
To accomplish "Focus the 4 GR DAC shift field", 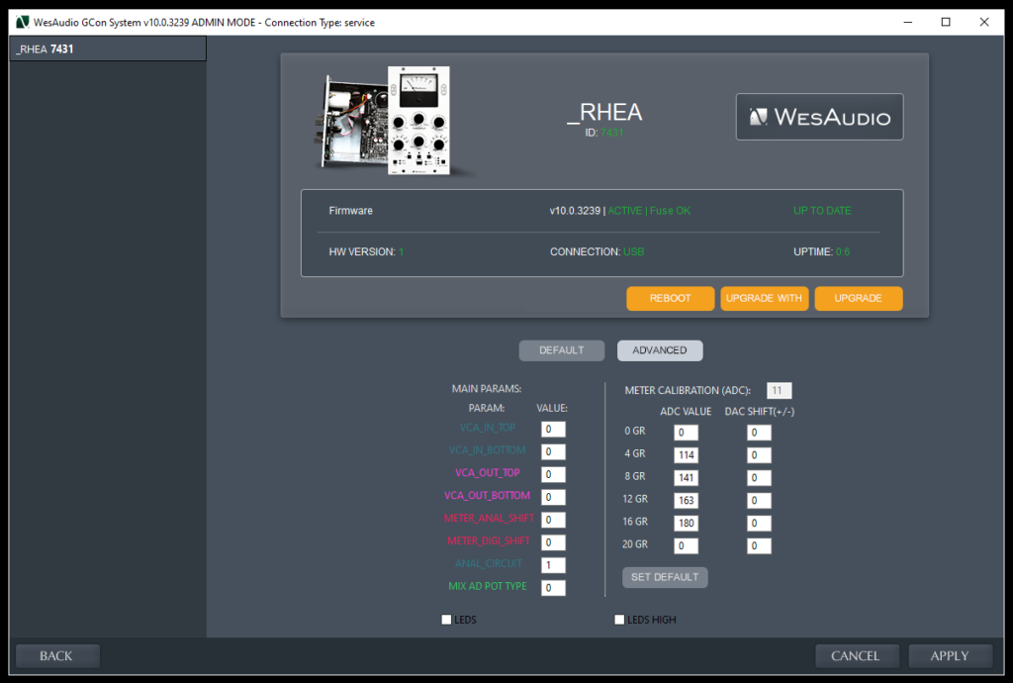I will [x=759, y=455].
